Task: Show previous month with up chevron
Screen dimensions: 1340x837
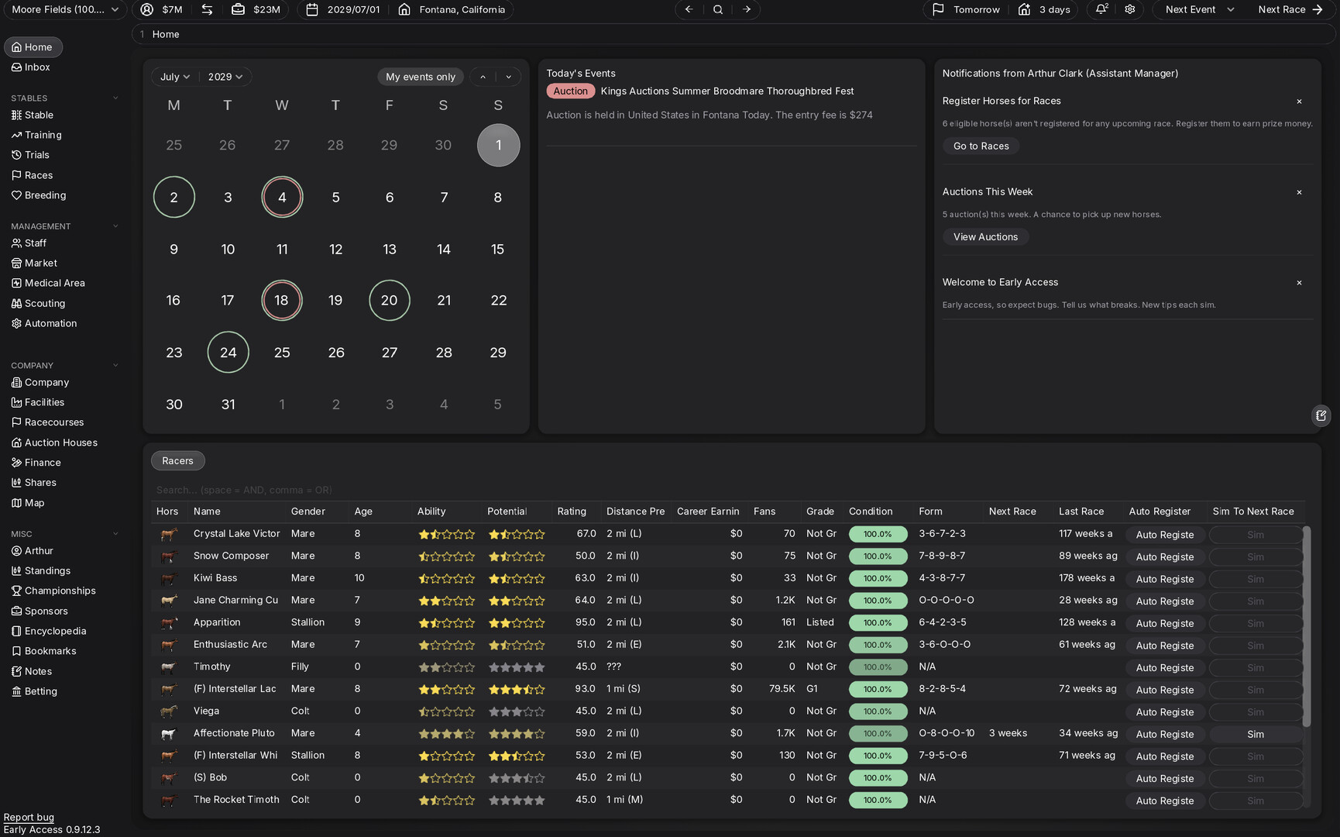Action: click(483, 77)
